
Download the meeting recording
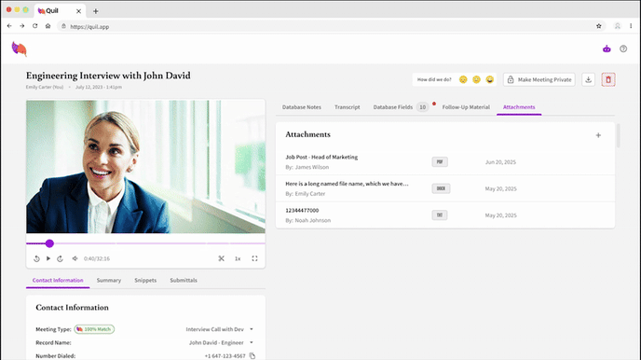(588, 80)
